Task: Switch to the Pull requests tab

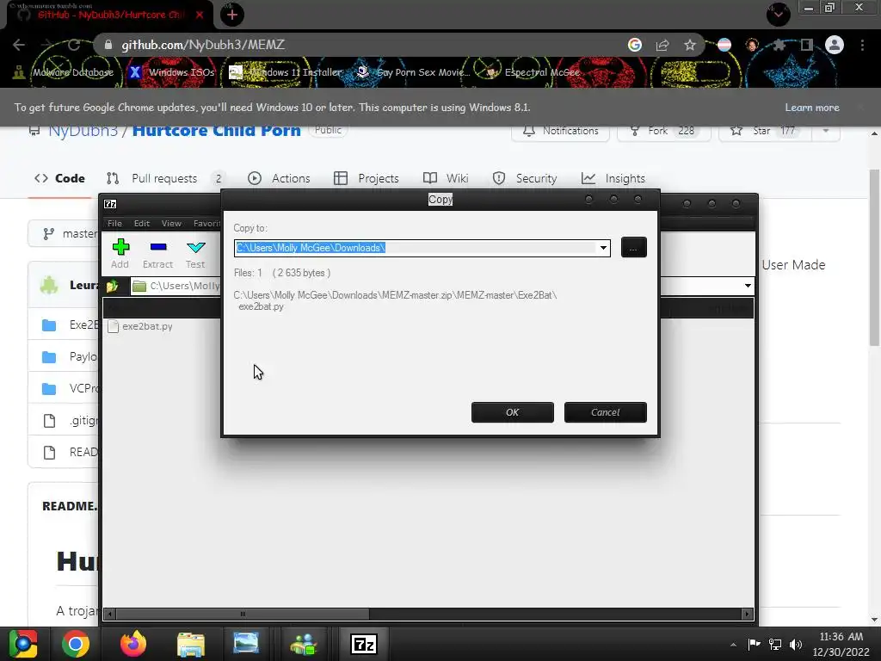Action: click(x=164, y=178)
